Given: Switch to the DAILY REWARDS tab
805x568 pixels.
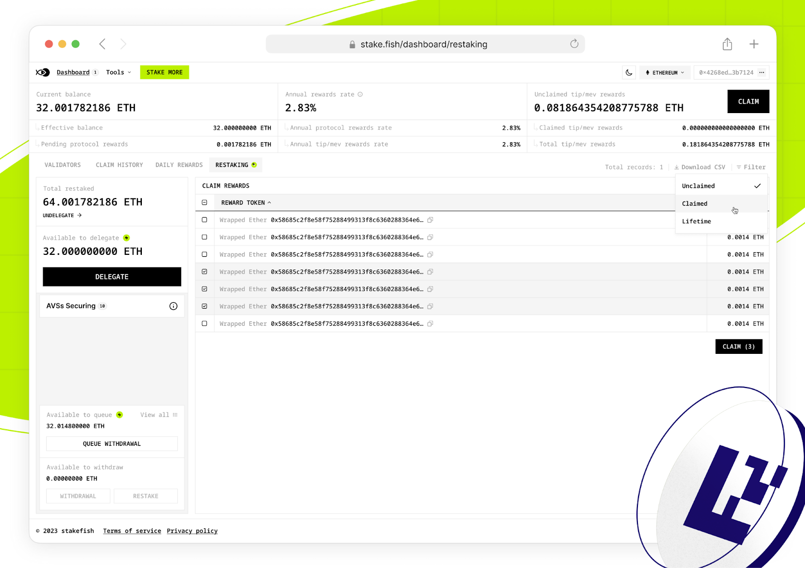Looking at the screenshot, I should (179, 165).
